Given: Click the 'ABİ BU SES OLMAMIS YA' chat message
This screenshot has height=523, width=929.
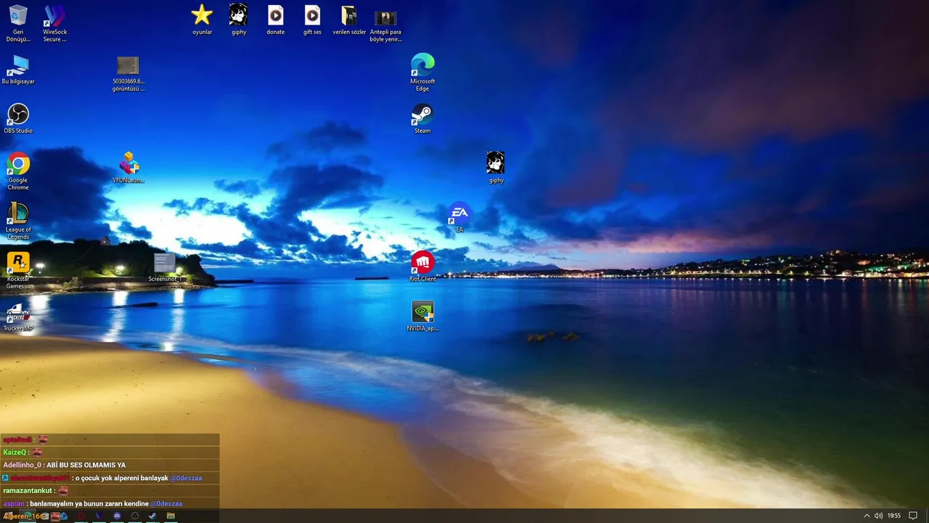Looking at the screenshot, I should [86, 465].
